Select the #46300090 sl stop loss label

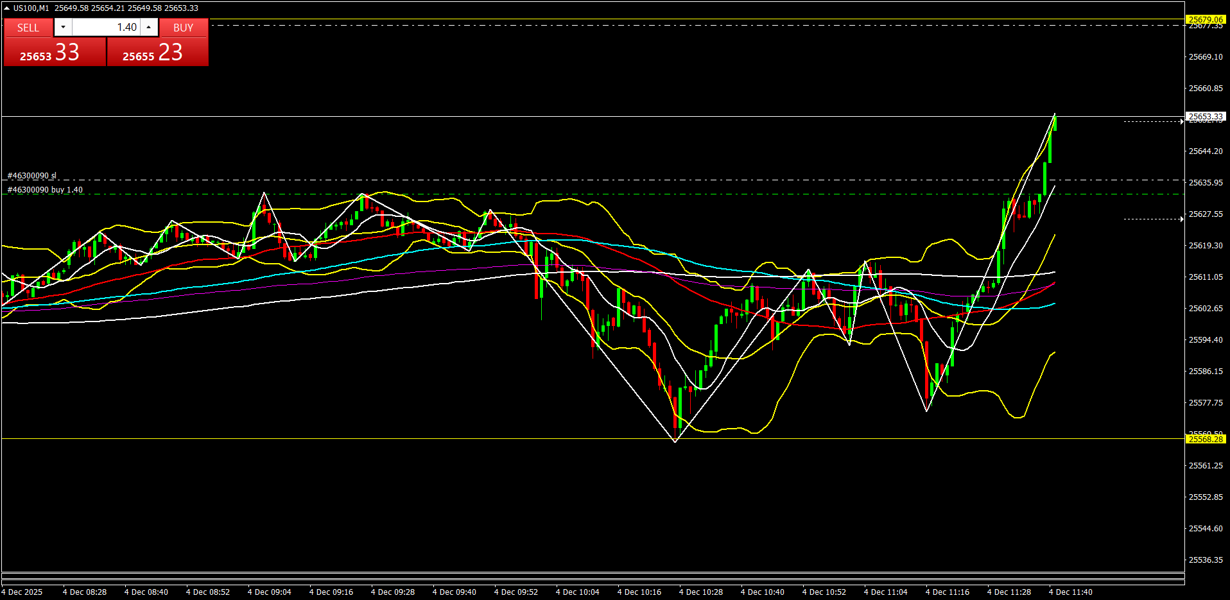click(32, 176)
